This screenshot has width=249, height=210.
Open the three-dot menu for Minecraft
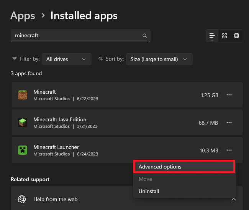tap(229, 95)
